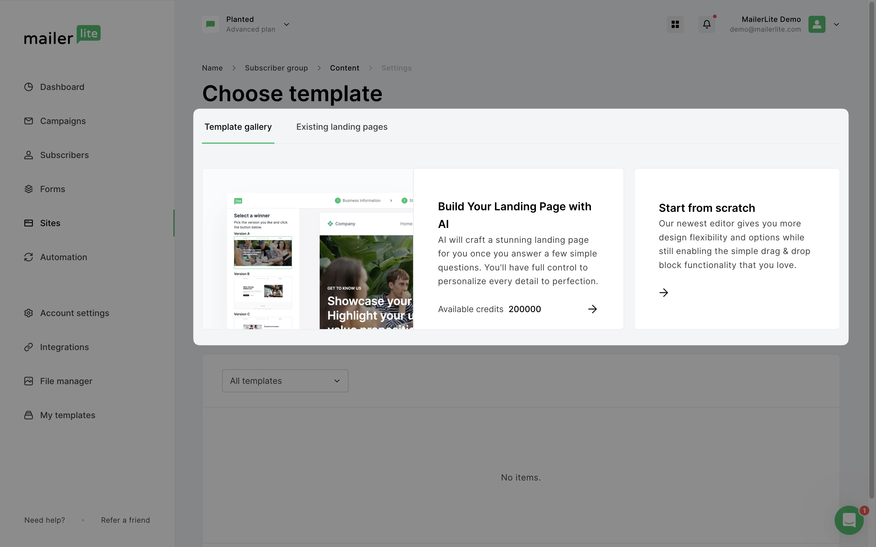
Task: Click arrow next to Available credits
Action: tap(592, 309)
